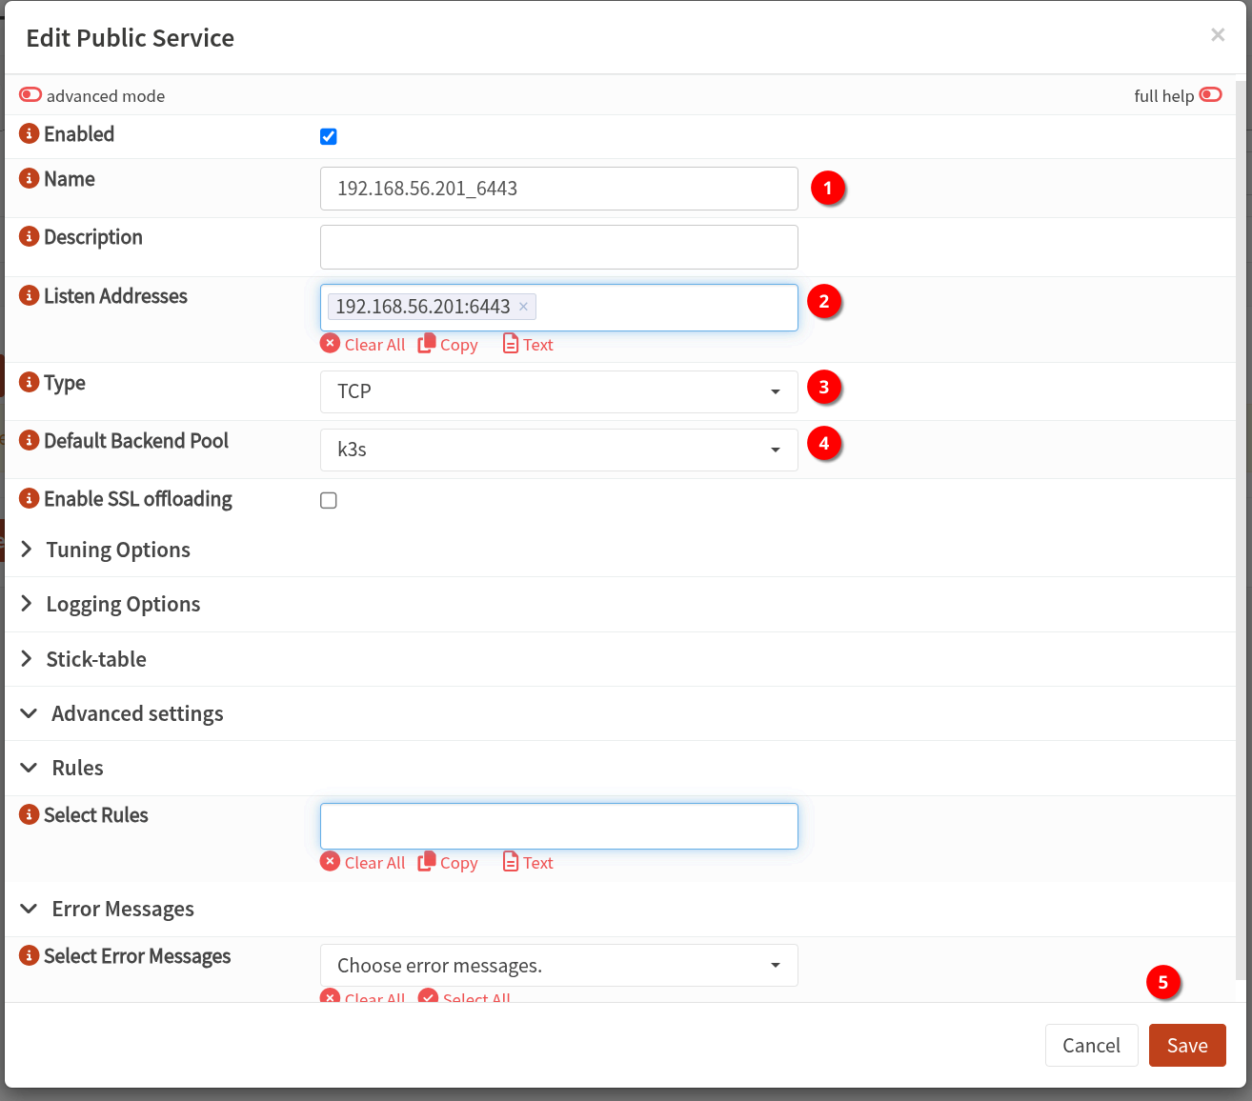This screenshot has width=1252, height=1101.
Task: Uncheck the Enabled checkbox
Action: coord(329,136)
